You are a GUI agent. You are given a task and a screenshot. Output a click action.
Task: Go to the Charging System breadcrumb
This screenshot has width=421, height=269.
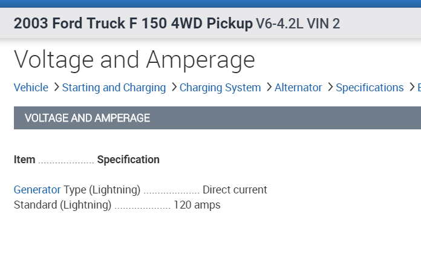coord(220,88)
